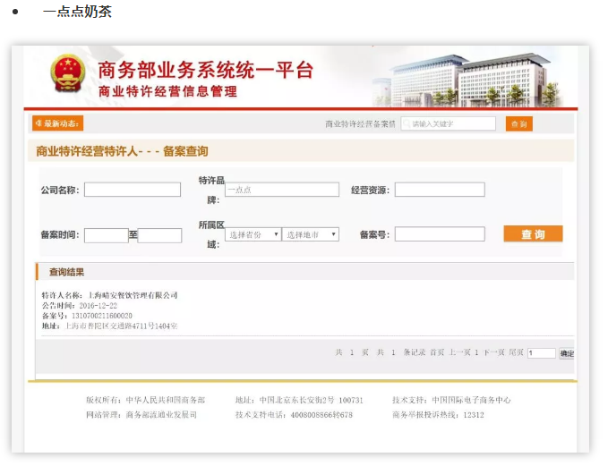This screenshot has width=608, height=466.
Task: Click the 公司名称 company name input field
Action: click(132, 190)
